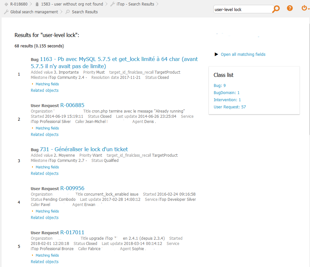Click 'Last update 2018-03-14 00:14:12' text
This screenshot has width=310, height=267.
pos(132,243)
